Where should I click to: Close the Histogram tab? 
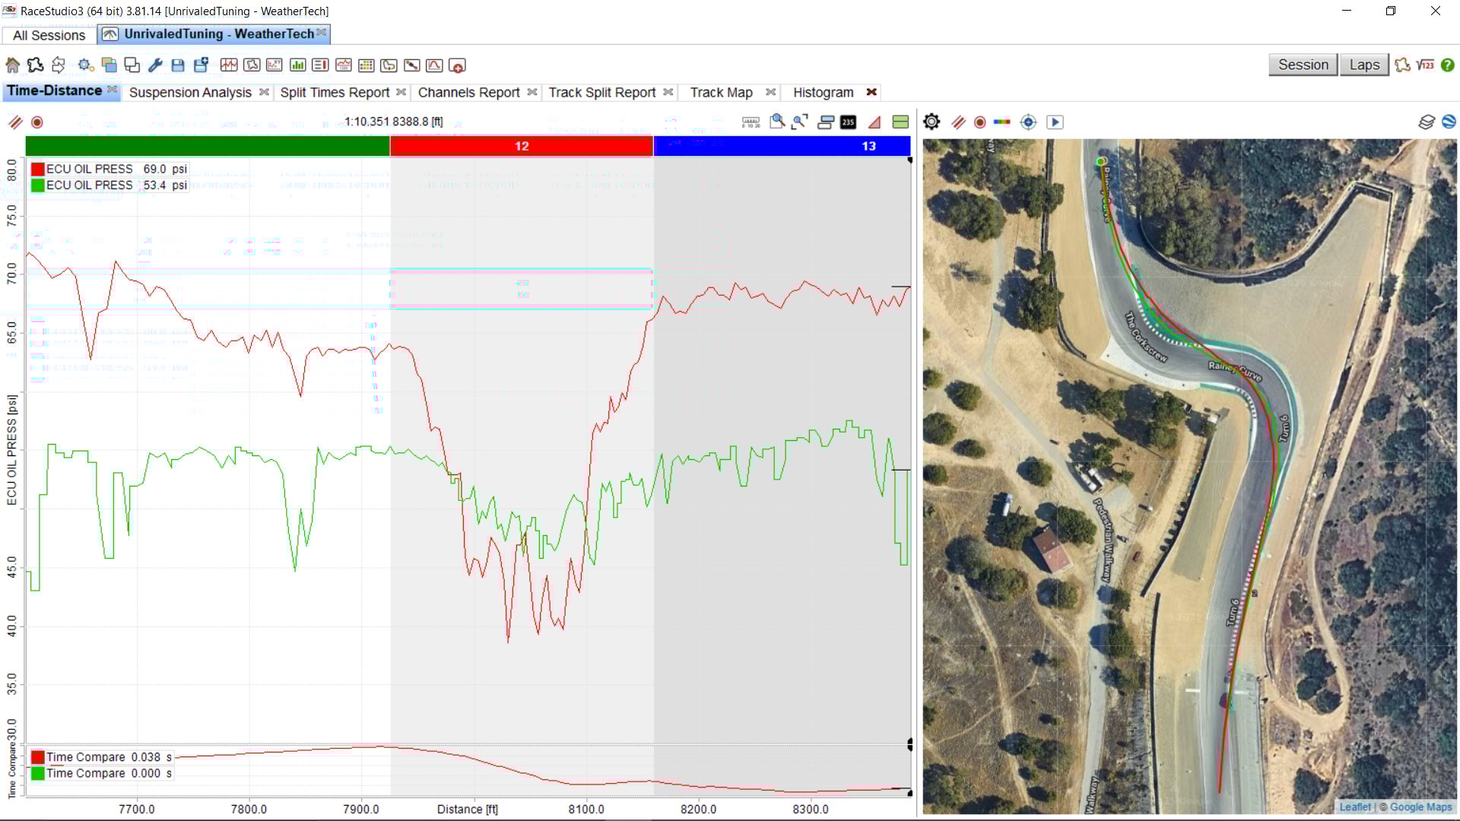point(871,92)
